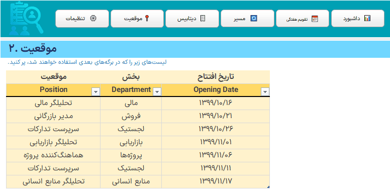This screenshot has width=390, height=195.
Task: Open the Position column filter dropdown
Action: click(96, 92)
